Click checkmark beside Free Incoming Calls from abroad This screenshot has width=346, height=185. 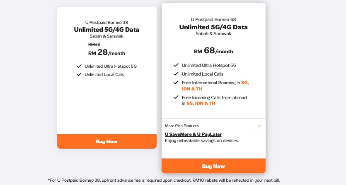(x=176, y=97)
